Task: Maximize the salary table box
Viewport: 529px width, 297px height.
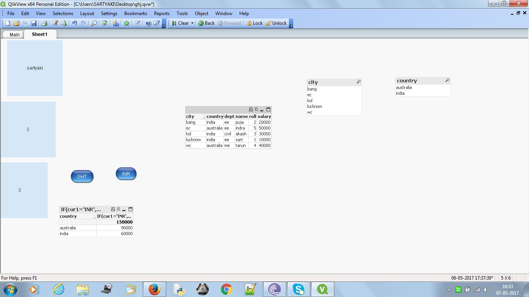Action: coord(268,110)
